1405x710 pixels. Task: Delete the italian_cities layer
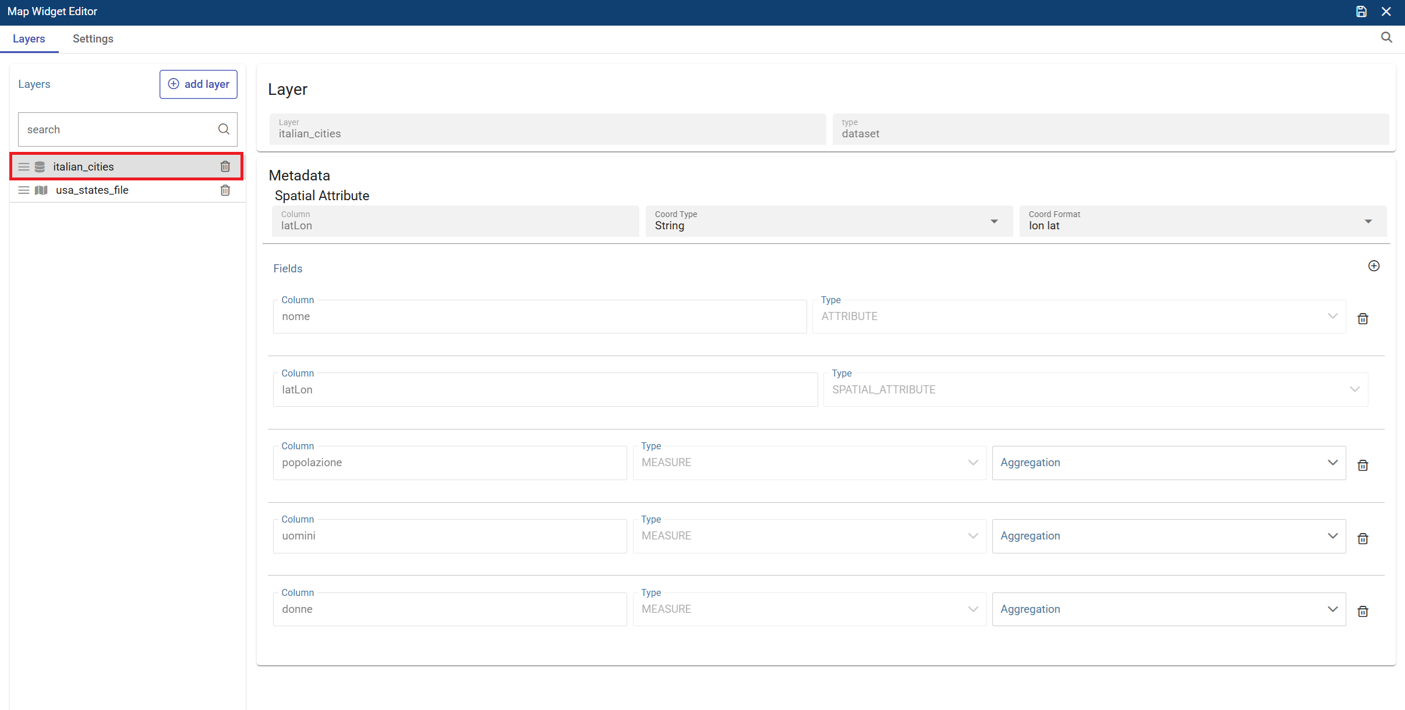pos(225,166)
